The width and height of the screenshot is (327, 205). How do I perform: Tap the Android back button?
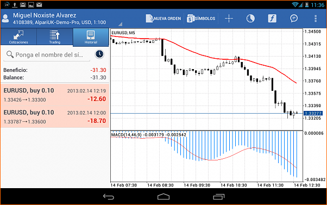(109, 197)
